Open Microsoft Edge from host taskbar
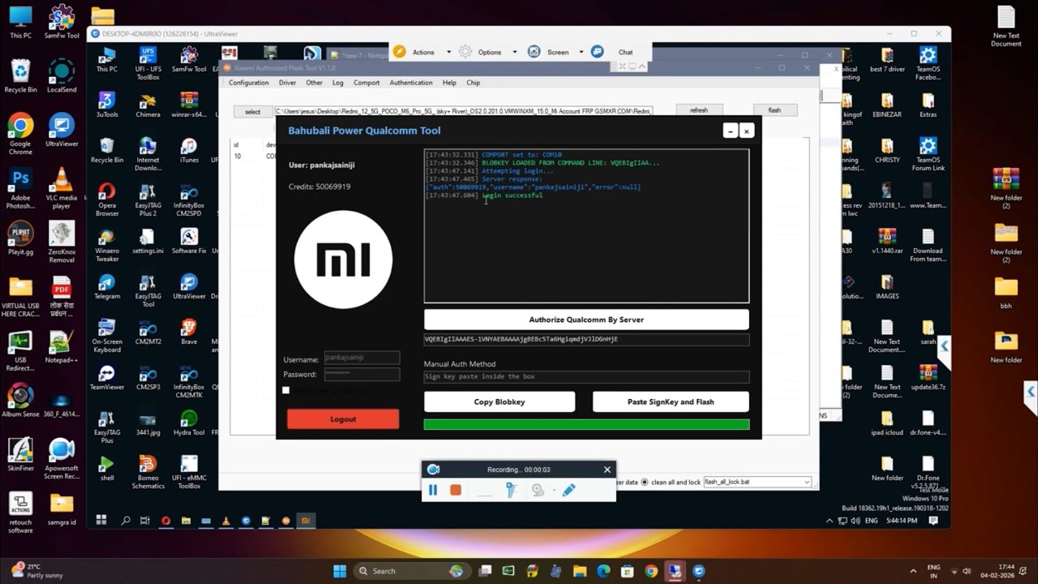Screen dimensions: 1038x584 coord(604,571)
